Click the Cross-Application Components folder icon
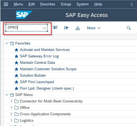 pyautogui.click(x=16, y=114)
